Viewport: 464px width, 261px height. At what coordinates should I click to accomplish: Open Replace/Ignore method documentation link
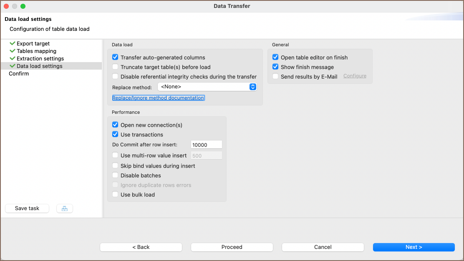click(x=158, y=98)
